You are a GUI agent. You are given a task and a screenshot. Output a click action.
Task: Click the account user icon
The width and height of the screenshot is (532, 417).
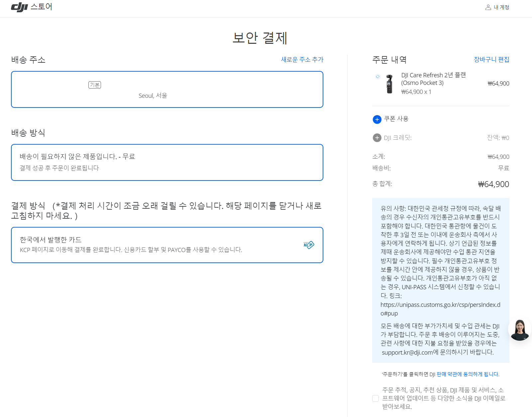(x=488, y=7)
